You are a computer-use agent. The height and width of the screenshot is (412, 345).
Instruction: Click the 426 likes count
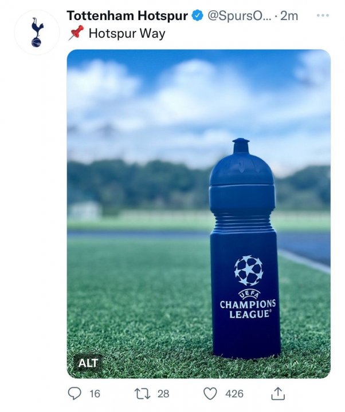(234, 394)
